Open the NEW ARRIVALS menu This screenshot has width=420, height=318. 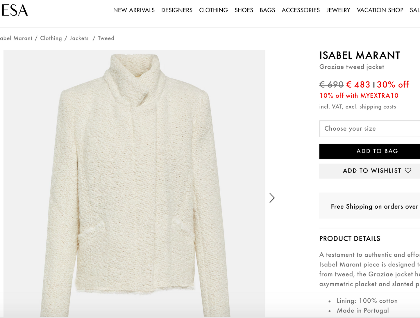coord(134,10)
